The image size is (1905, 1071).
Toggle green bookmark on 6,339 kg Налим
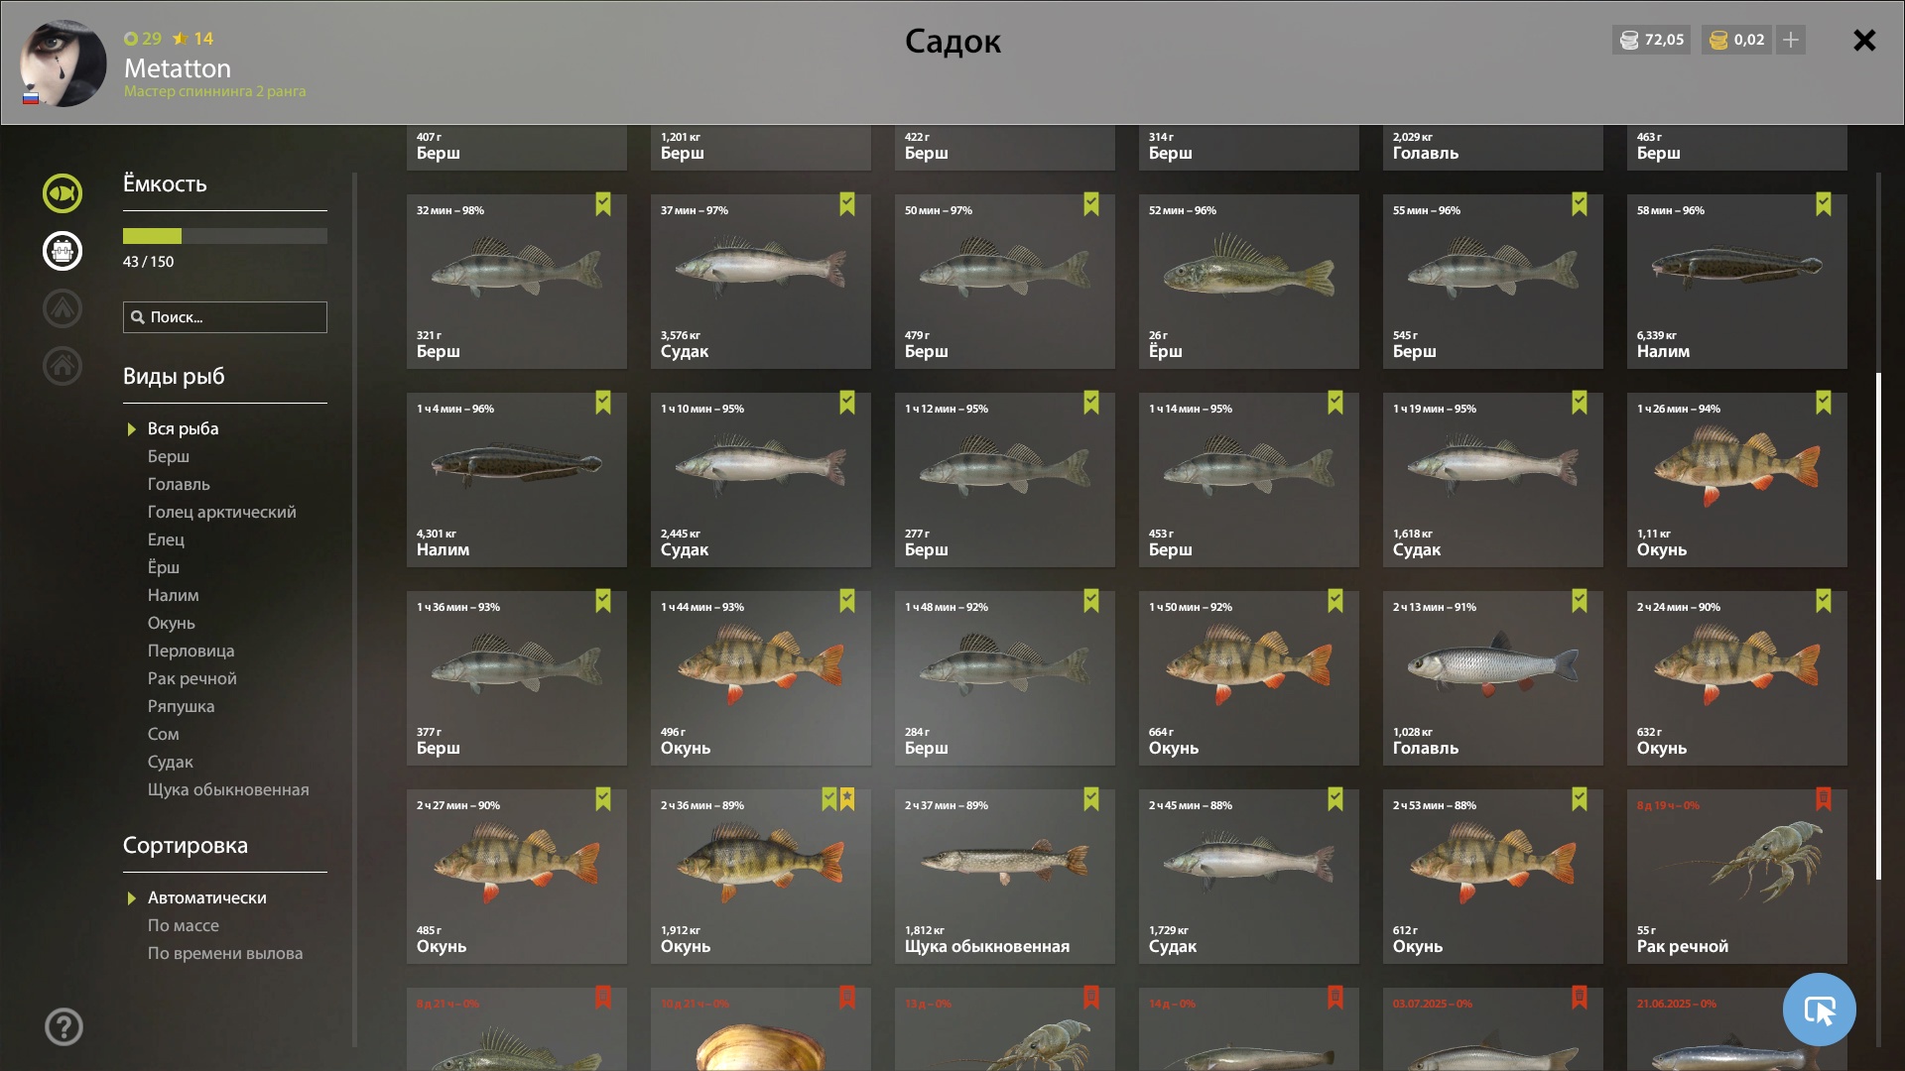tap(1824, 204)
